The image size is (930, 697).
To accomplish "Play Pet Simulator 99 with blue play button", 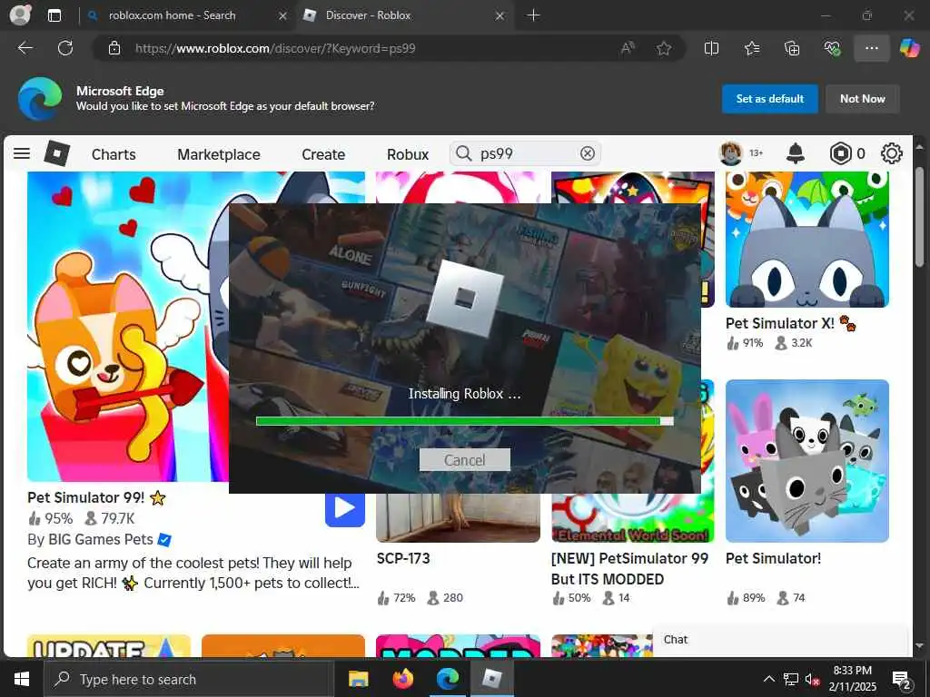I will coord(344,508).
